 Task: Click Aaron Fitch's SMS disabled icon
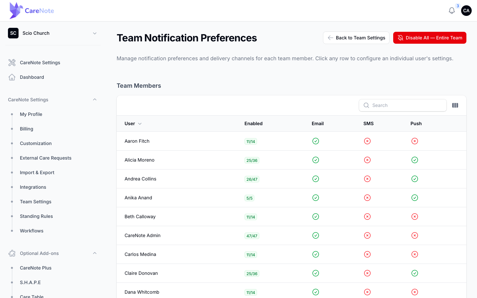[367, 141]
